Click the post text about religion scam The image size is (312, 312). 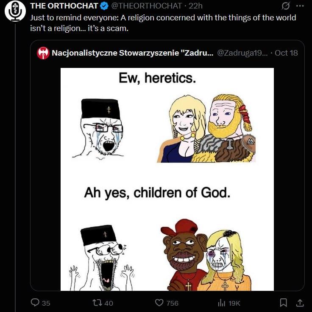tap(163, 22)
